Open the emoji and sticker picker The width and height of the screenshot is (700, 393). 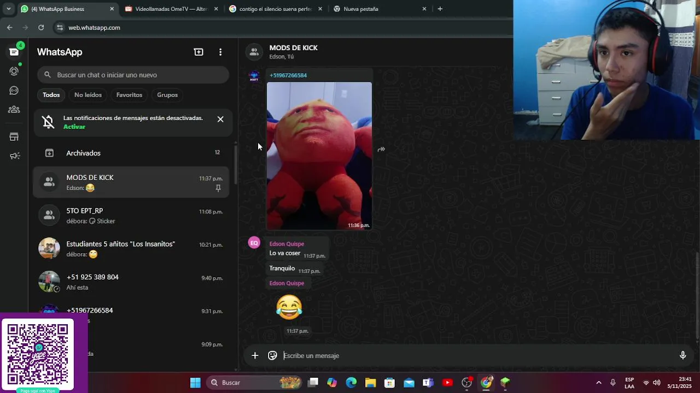pos(272,355)
